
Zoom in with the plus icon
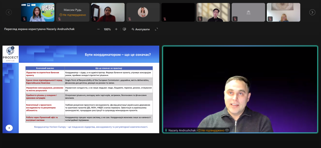[x=116, y=29]
